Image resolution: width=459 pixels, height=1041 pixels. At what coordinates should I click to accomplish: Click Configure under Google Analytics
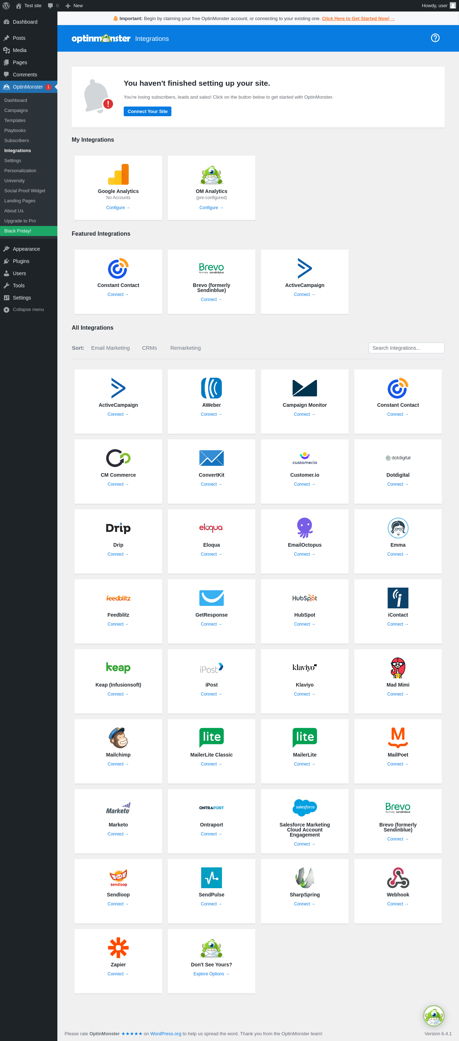118,208
